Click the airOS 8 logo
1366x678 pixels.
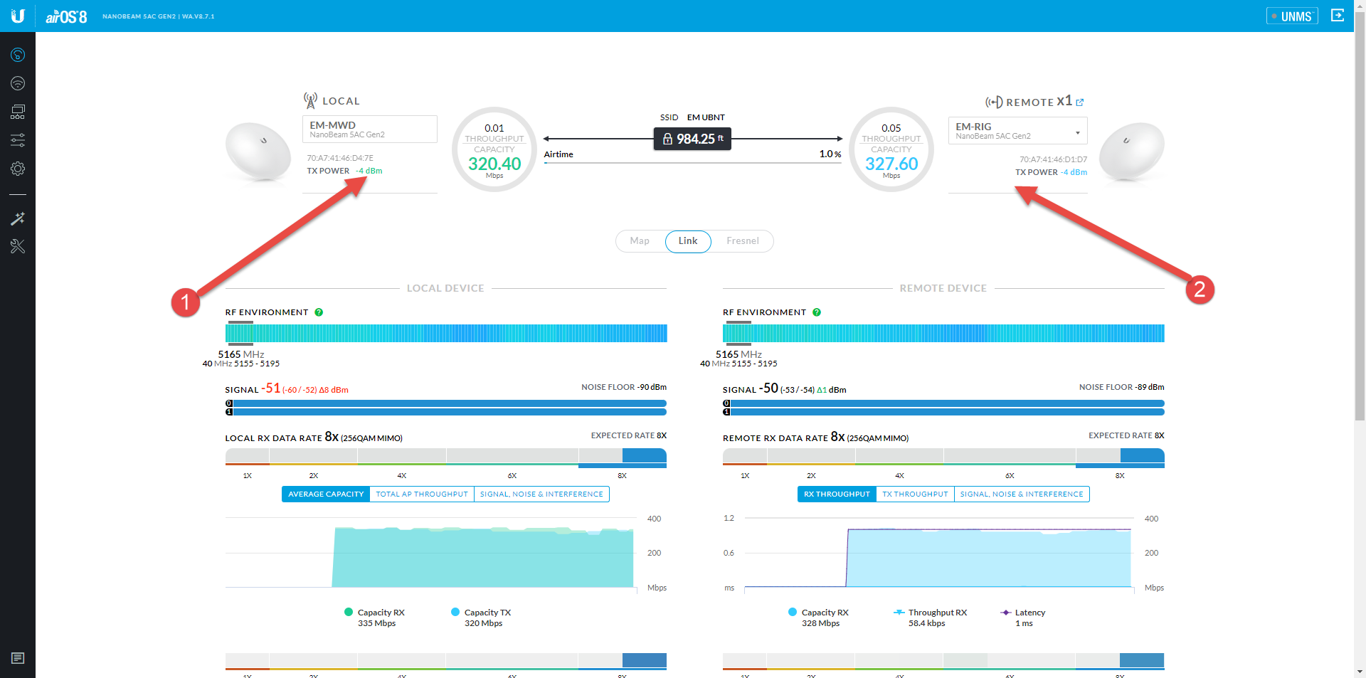pos(66,16)
